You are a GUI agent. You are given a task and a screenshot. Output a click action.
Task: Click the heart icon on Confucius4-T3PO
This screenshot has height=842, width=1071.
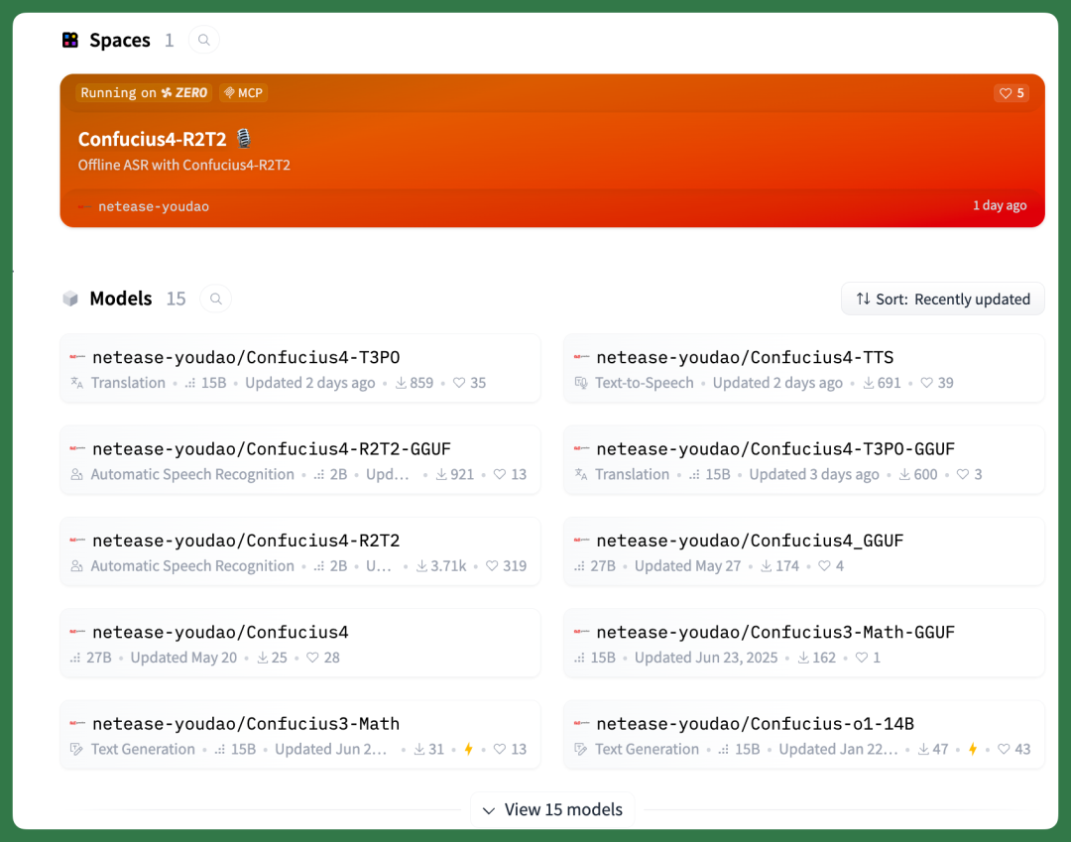[459, 383]
